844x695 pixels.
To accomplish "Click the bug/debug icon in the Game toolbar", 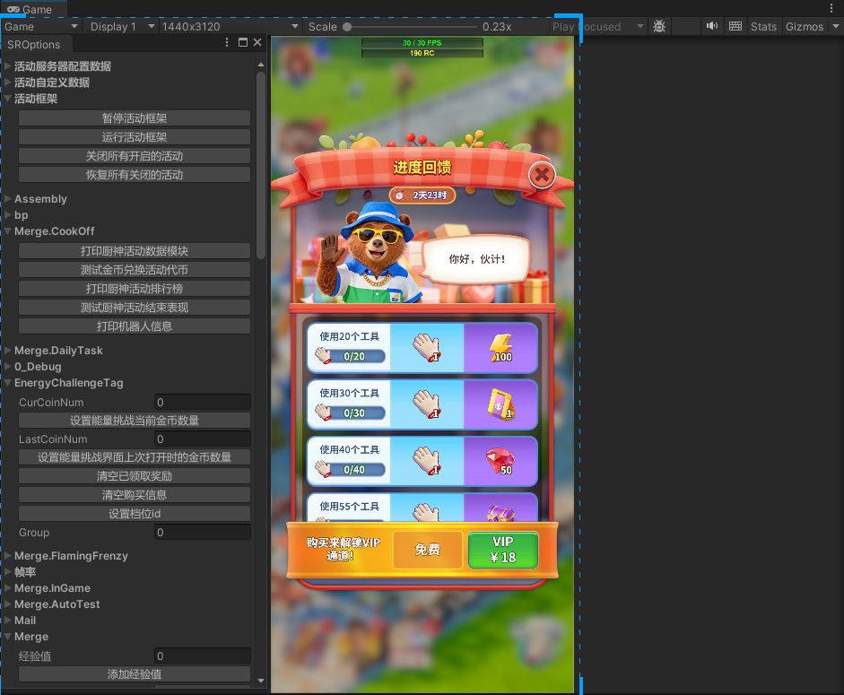I will click(659, 27).
